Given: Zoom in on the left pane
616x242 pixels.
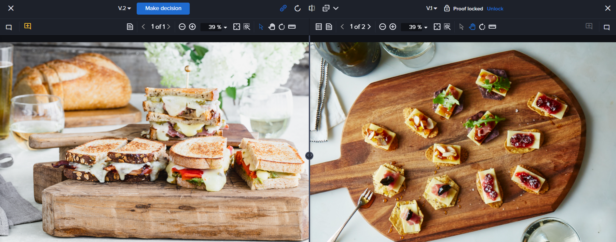Looking at the screenshot, I should (x=192, y=27).
